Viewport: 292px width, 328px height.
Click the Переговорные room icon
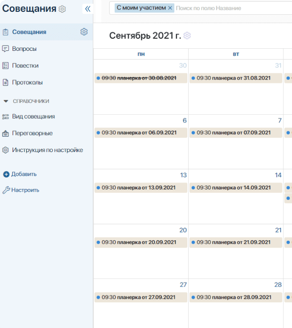click(x=6, y=133)
